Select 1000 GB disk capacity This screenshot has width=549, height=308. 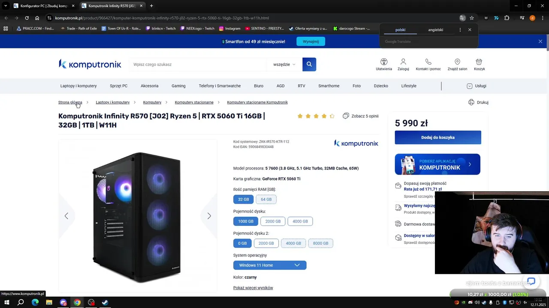click(x=246, y=221)
